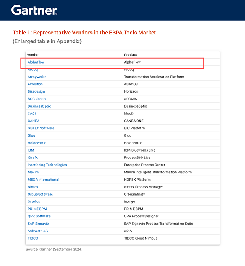This screenshot has width=245, height=266.
Task: Open the CACI vendor link
Action: pos(31,113)
